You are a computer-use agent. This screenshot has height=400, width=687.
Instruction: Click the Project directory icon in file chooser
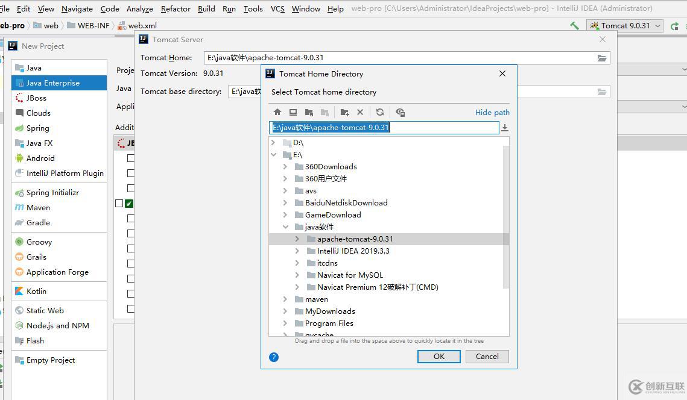tap(309, 112)
